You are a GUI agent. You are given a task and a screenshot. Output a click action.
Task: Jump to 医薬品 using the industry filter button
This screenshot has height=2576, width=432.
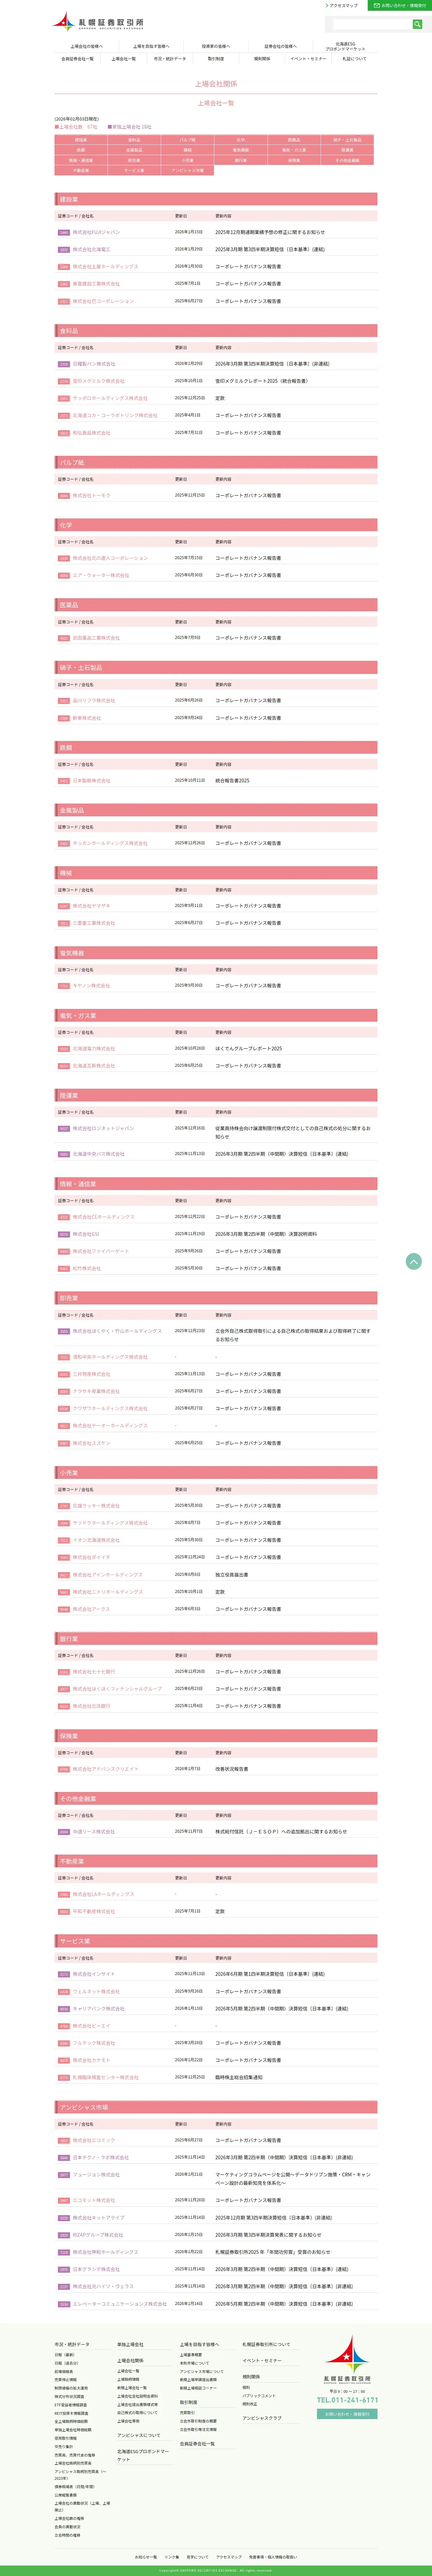[x=294, y=140]
